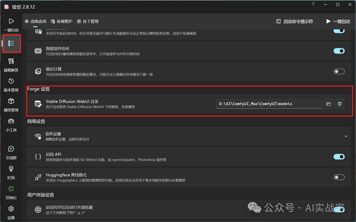Open 版本管理 version management
This screenshot has height=222, width=356.
11,85
